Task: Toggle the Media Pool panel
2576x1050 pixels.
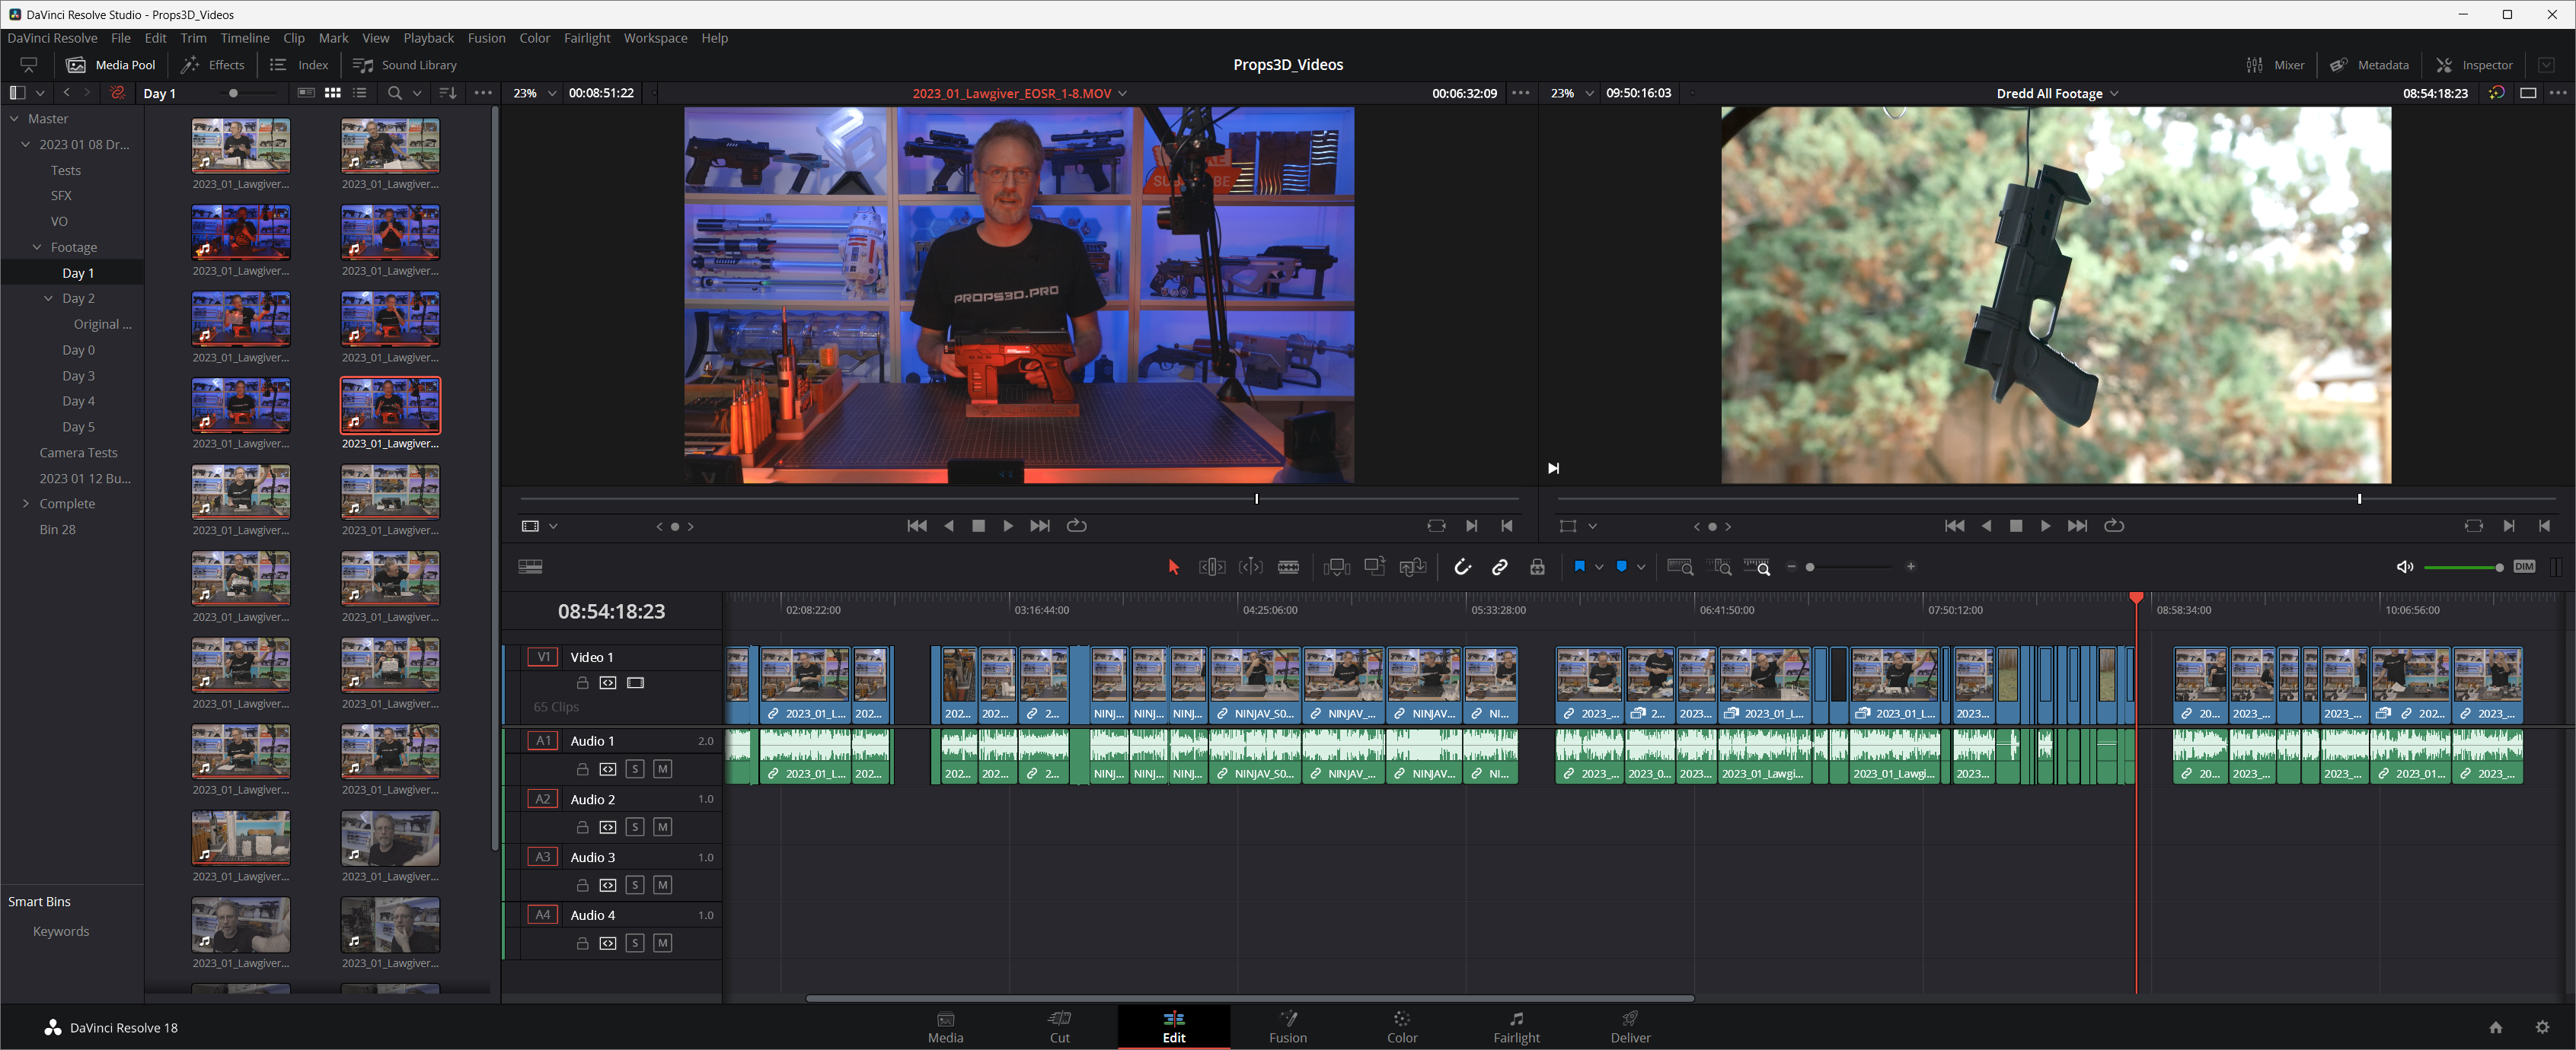Action: point(111,65)
